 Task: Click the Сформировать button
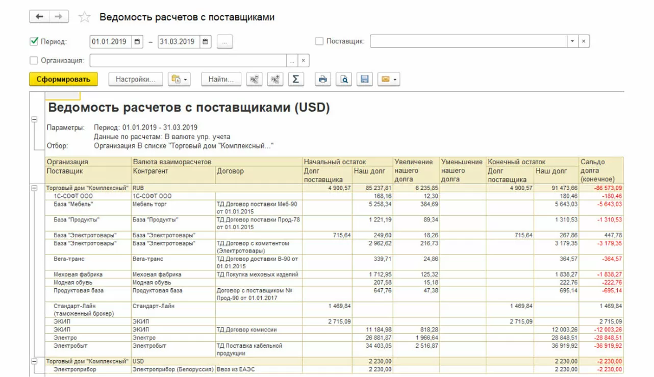[x=63, y=79]
